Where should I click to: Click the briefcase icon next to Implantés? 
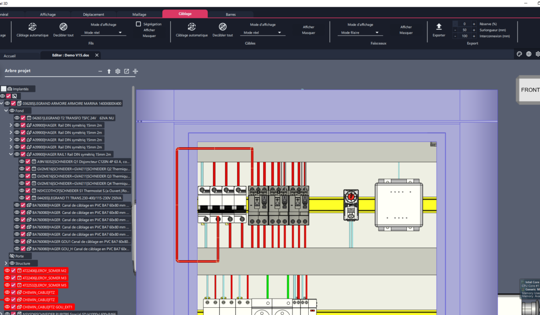click(9, 89)
